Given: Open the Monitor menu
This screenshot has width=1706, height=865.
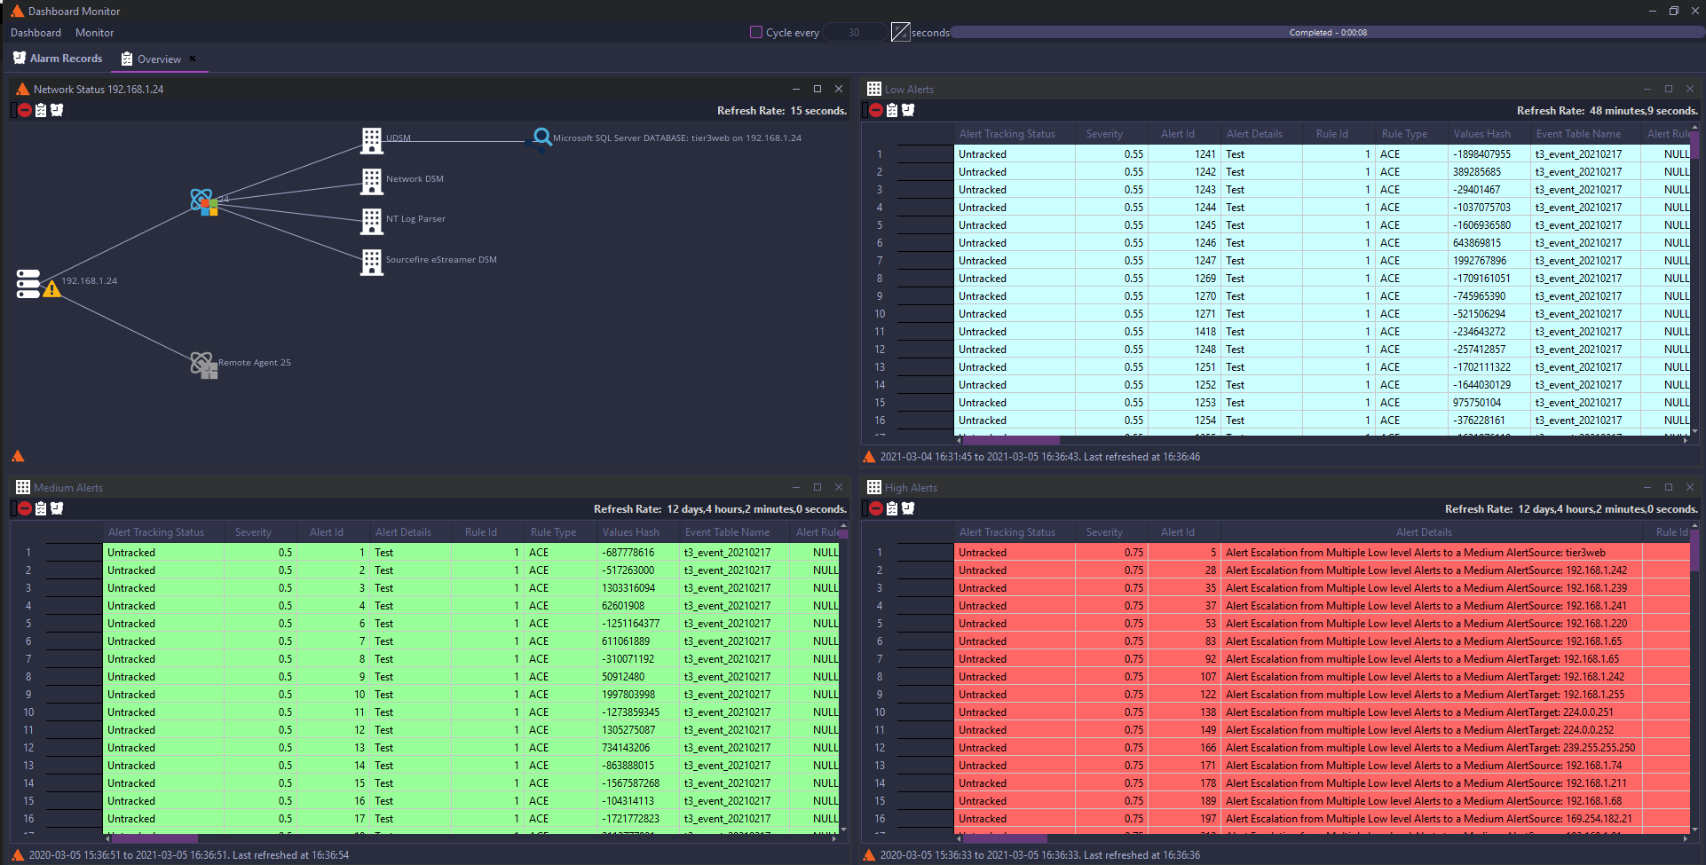Looking at the screenshot, I should tap(94, 33).
